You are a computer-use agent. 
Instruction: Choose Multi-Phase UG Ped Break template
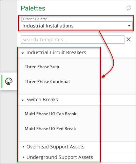[x=51, y=129]
